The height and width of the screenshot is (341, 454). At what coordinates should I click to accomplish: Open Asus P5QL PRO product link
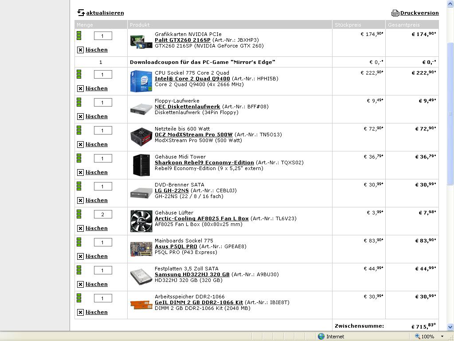point(176,246)
